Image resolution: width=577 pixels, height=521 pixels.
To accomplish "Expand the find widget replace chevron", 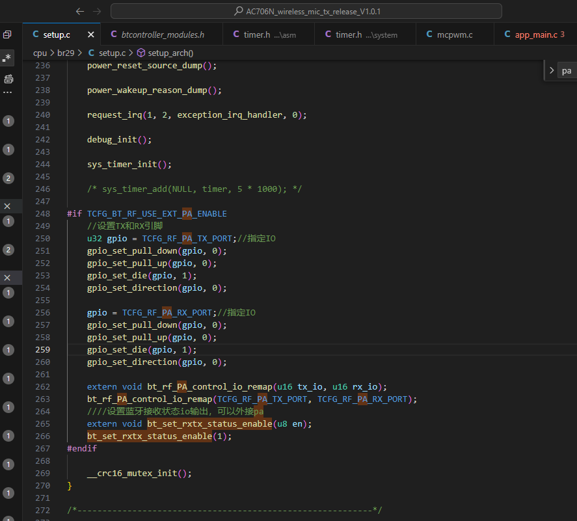I will 551,70.
